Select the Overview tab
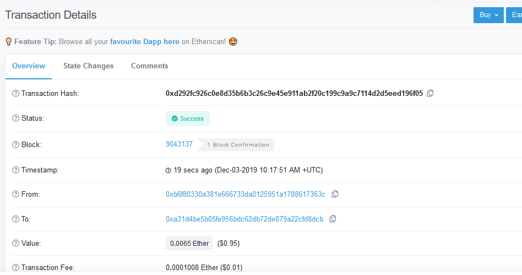The width and height of the screenshot is (522, 275). click(29, 66)
